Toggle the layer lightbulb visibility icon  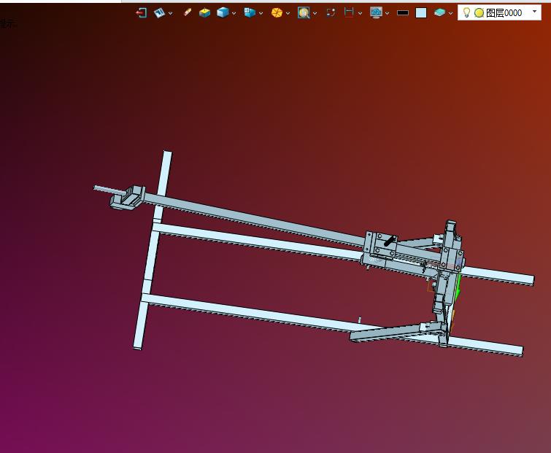(466, 12)
